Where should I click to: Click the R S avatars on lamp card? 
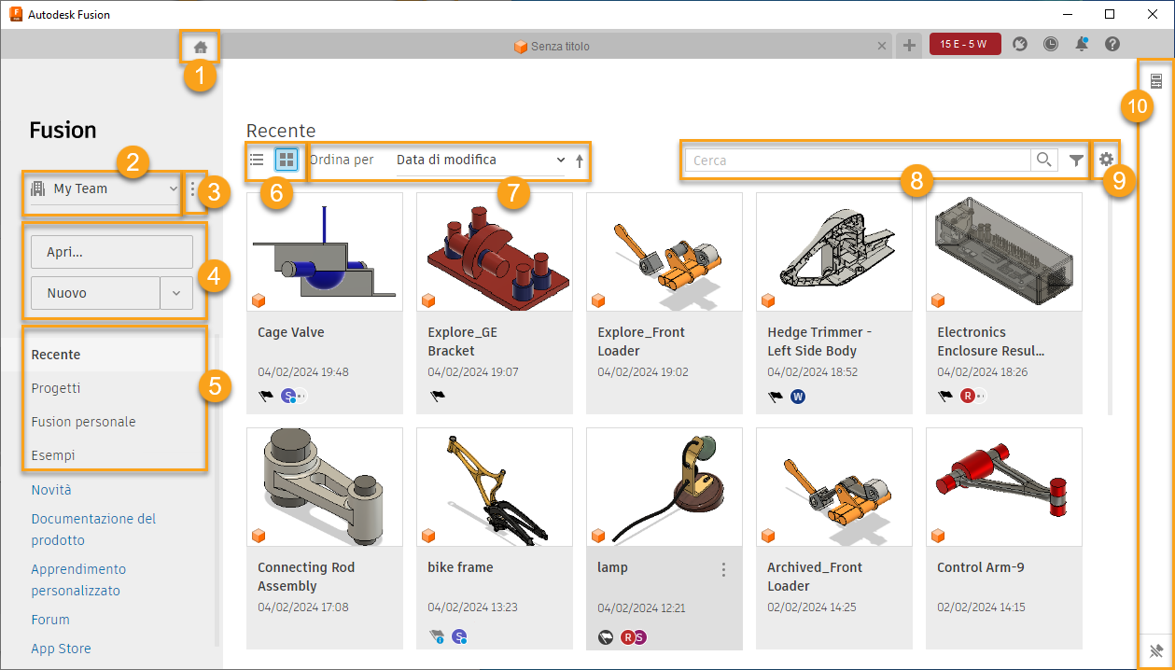(x=634, y=637)
